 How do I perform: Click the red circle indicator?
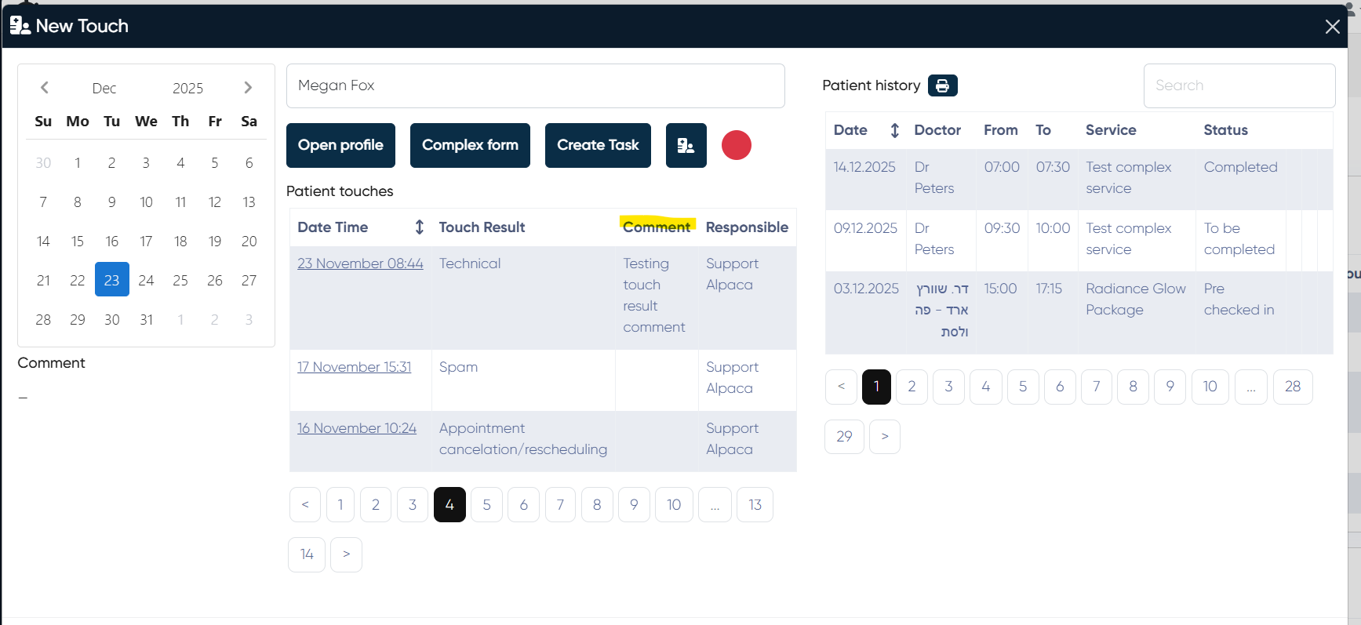point(736,145)
